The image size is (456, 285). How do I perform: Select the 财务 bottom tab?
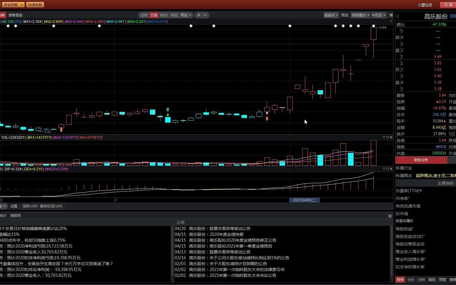[400, 280]
